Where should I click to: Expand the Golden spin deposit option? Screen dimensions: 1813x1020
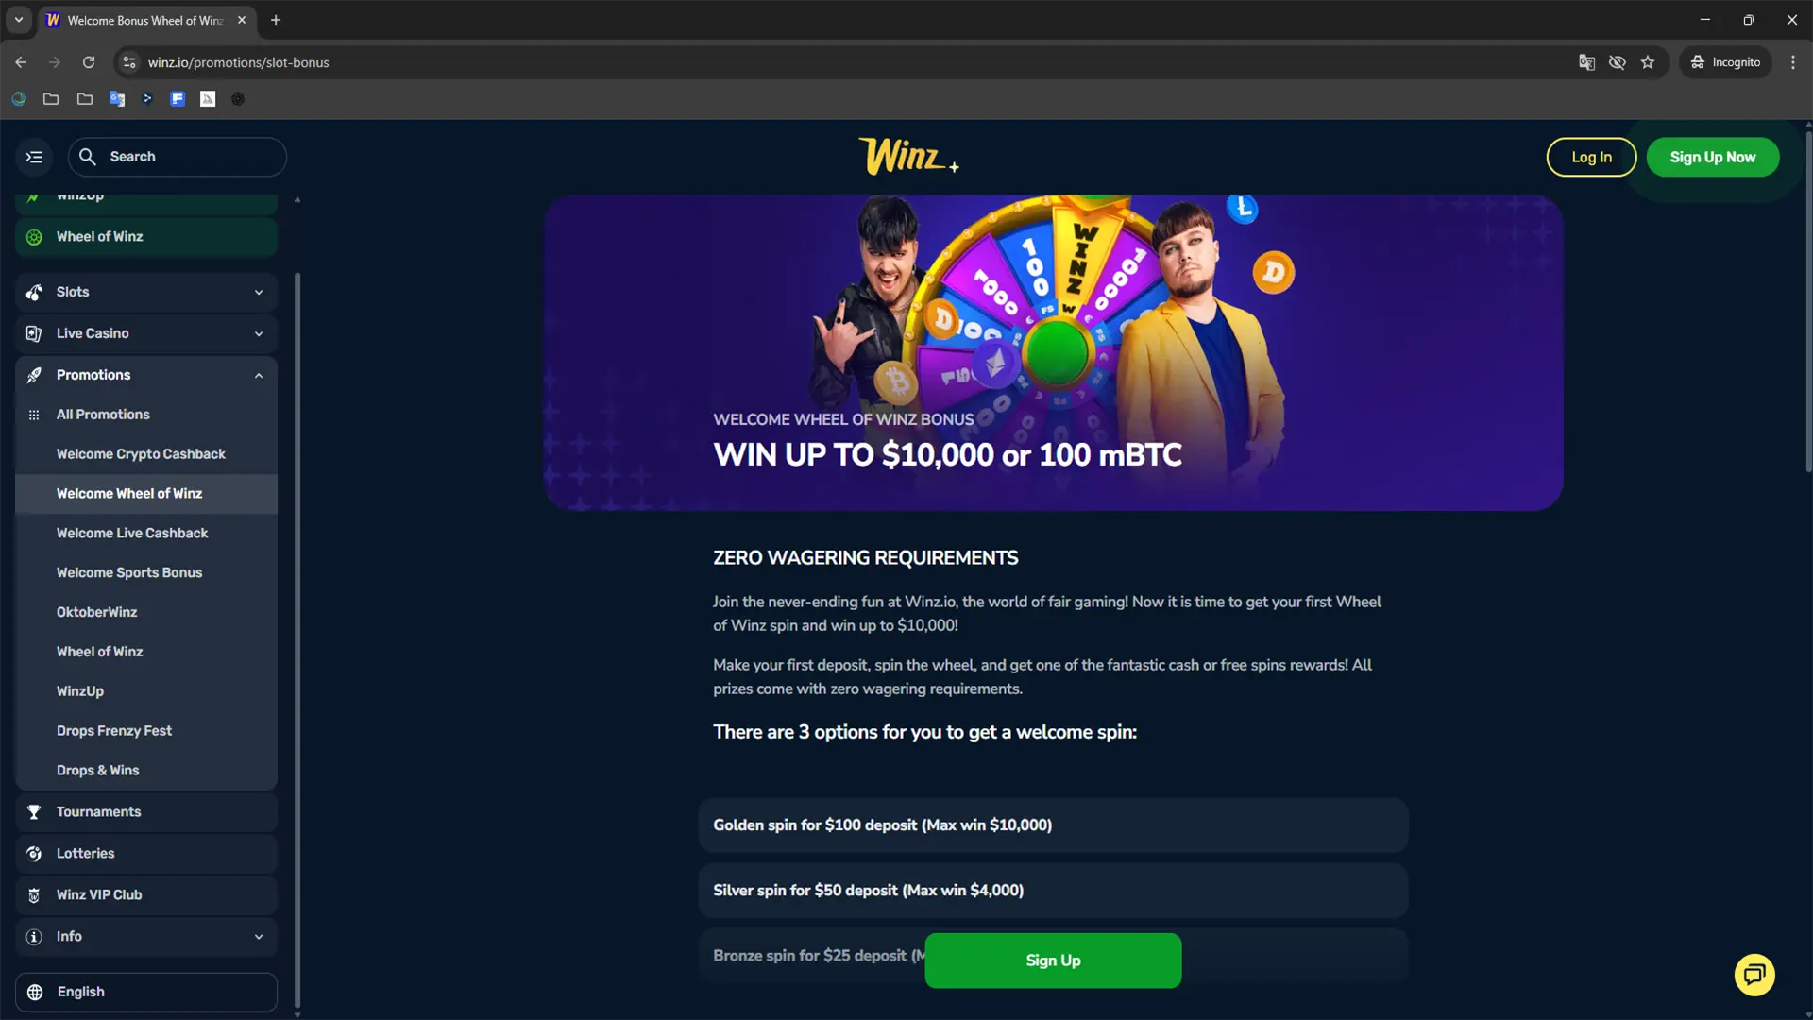point(1053,825)
